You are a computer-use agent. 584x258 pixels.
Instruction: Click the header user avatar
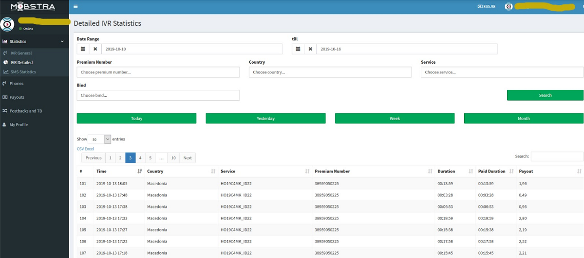click(509, 7)
